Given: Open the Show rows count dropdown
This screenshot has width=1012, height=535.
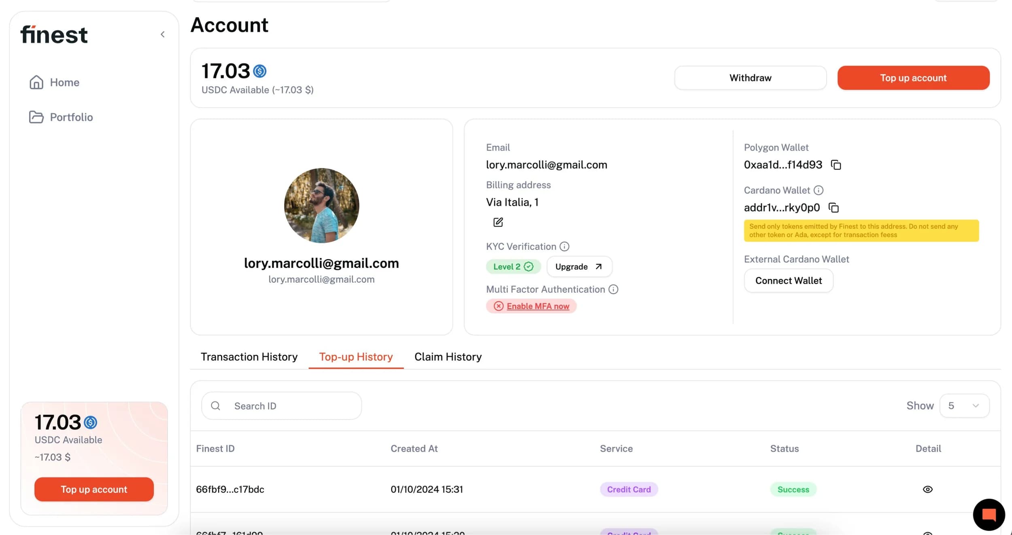Looking at the screenshot, I should [x=964, y=405].
